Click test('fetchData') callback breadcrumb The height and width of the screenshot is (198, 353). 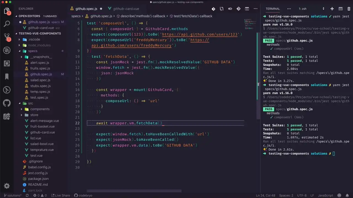[191, 16]
